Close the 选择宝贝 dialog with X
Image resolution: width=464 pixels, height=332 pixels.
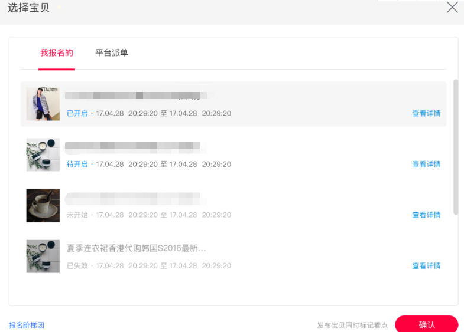[x=452, y=8]
